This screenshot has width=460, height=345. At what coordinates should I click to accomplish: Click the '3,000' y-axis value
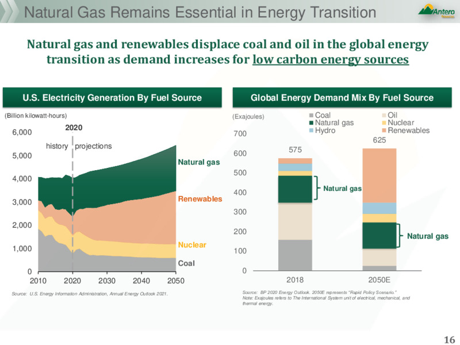pos(22,202)
